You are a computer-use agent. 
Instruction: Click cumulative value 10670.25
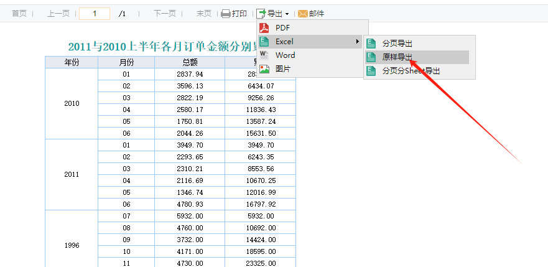click(x=261, y=180)
